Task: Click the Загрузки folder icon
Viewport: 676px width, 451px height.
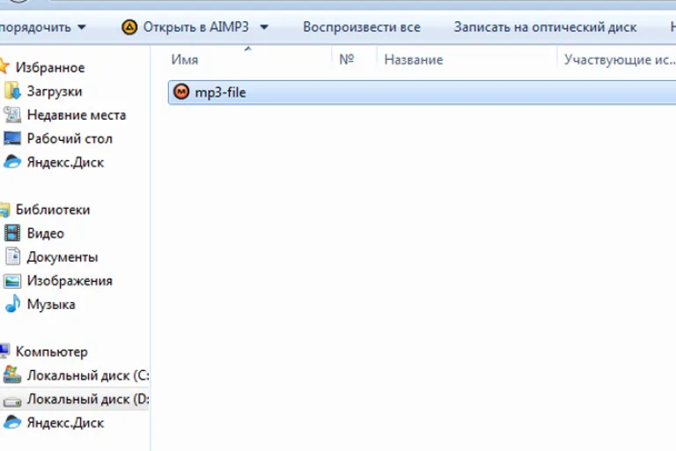Action: 12,91
